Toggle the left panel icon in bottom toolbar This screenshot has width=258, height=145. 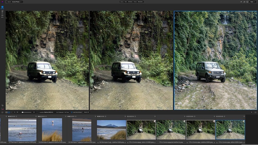tap(2, 112)
